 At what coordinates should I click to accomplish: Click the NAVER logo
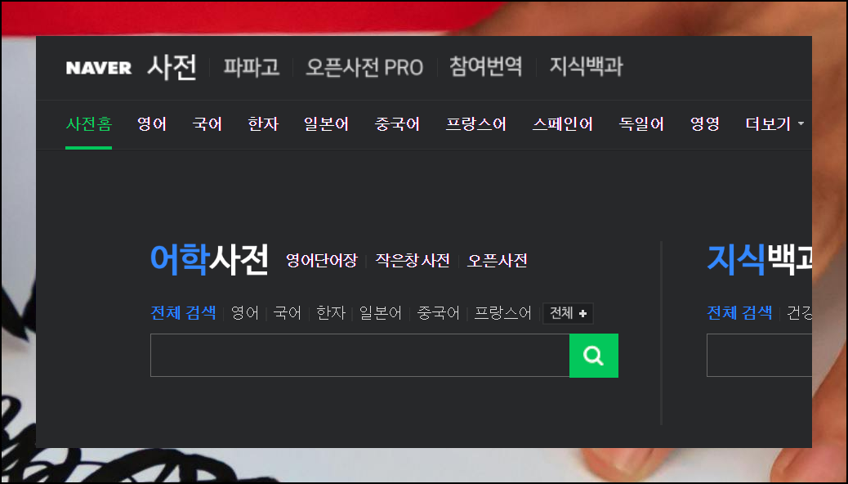98,68
